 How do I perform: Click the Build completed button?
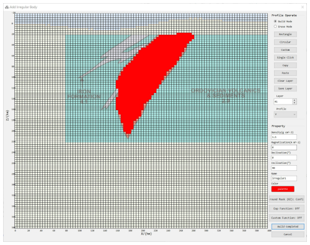click(x=288, y=226)
